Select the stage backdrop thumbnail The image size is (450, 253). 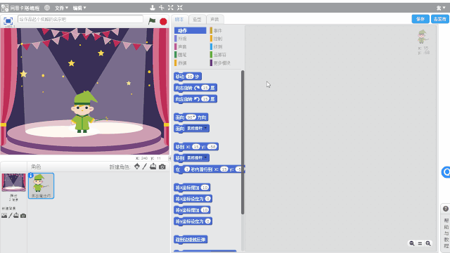click(13, 183)
